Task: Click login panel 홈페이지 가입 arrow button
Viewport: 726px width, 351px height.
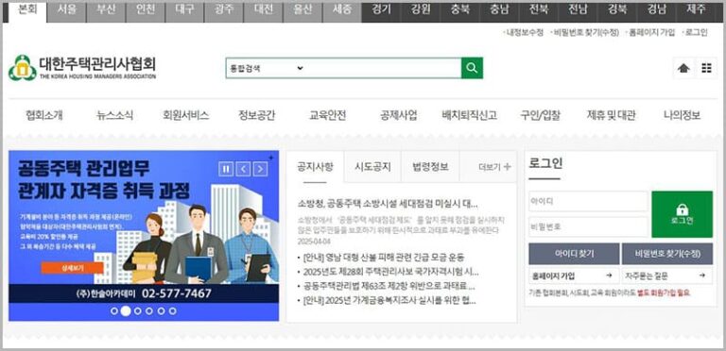Action: [x=574, y=276]
